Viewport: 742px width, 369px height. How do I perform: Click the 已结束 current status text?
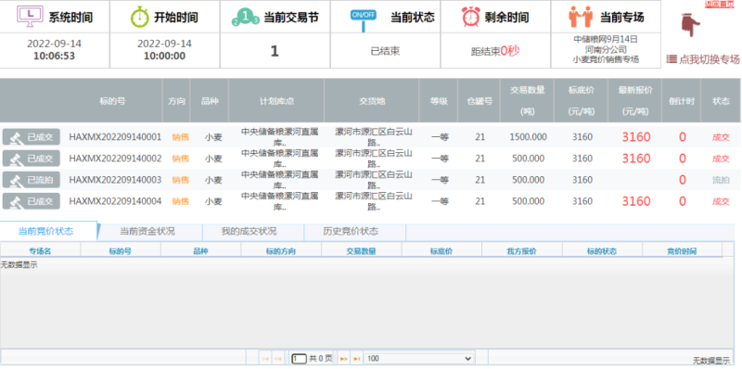click(385, 51)
